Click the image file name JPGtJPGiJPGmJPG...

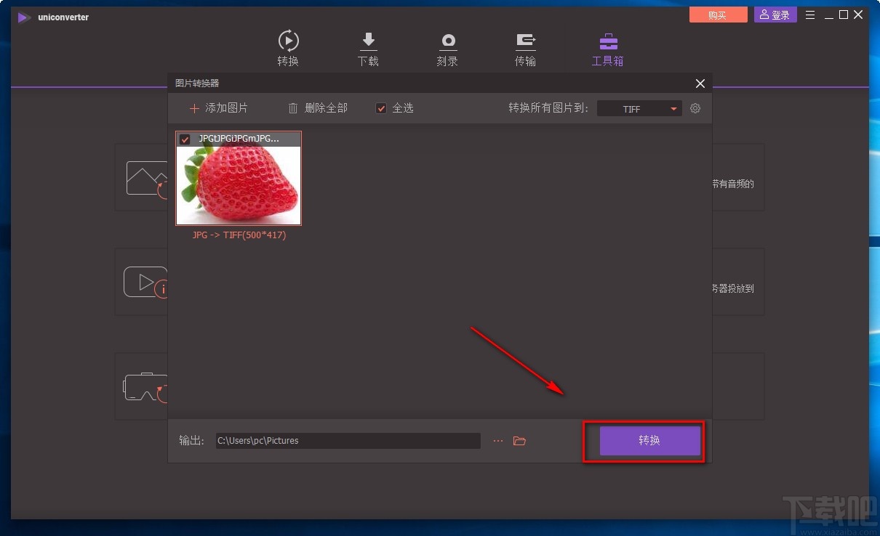(x=239, y=139)
